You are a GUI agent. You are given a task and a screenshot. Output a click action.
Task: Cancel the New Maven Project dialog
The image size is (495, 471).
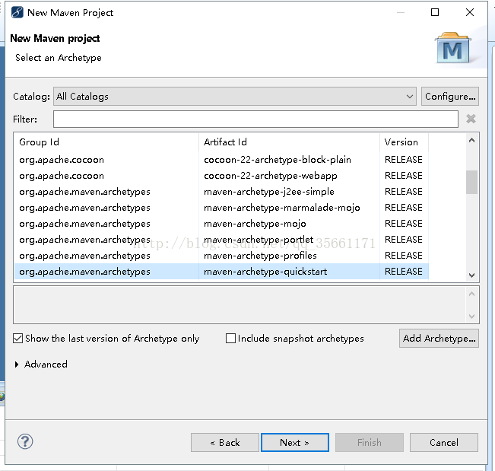(444, 443)
